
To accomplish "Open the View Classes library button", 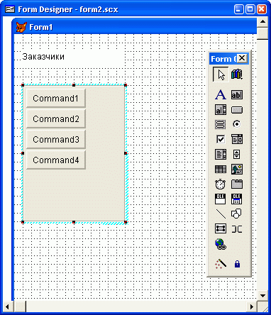I will point(236,74).
